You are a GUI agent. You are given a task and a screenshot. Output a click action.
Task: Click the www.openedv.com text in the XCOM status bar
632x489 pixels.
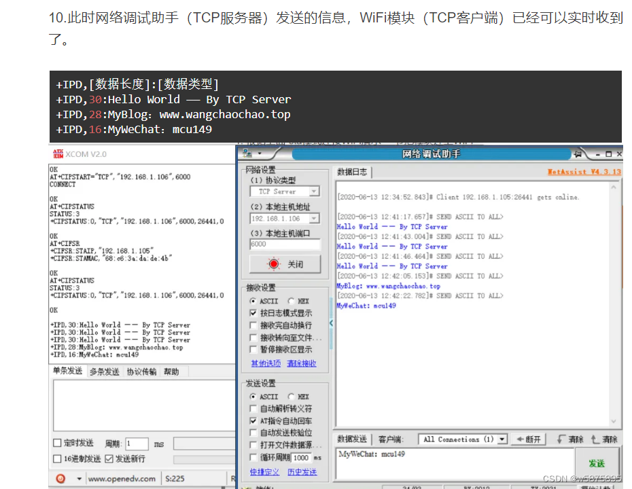[x=122, y=479]
